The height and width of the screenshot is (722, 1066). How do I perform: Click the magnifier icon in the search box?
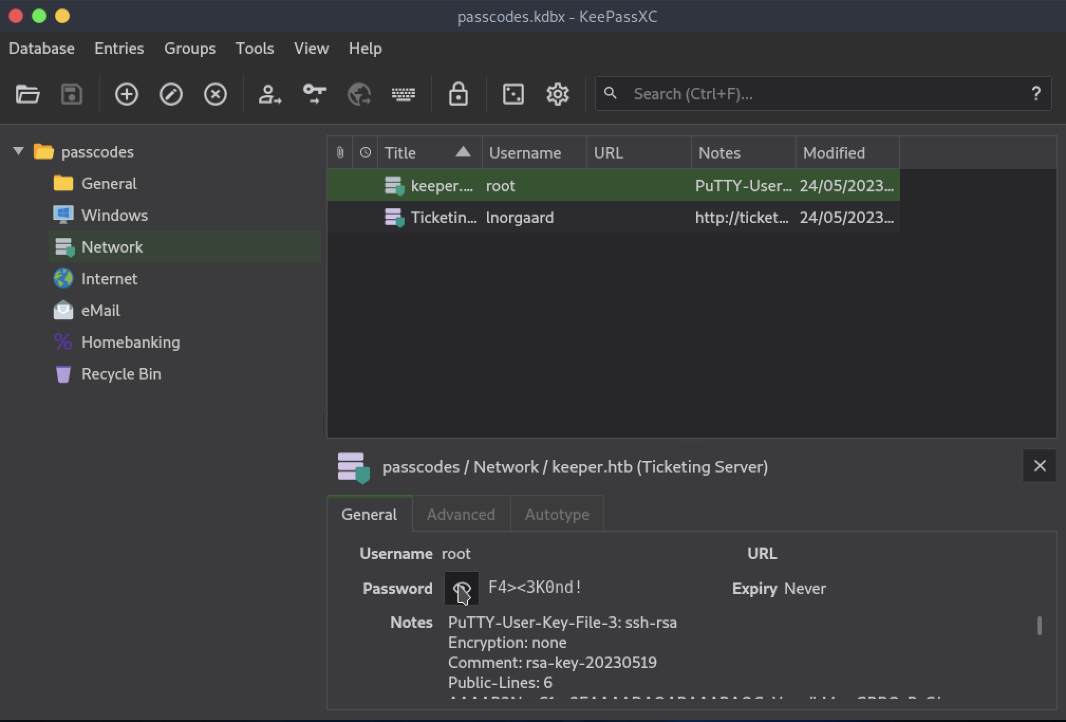click(610, 94)
